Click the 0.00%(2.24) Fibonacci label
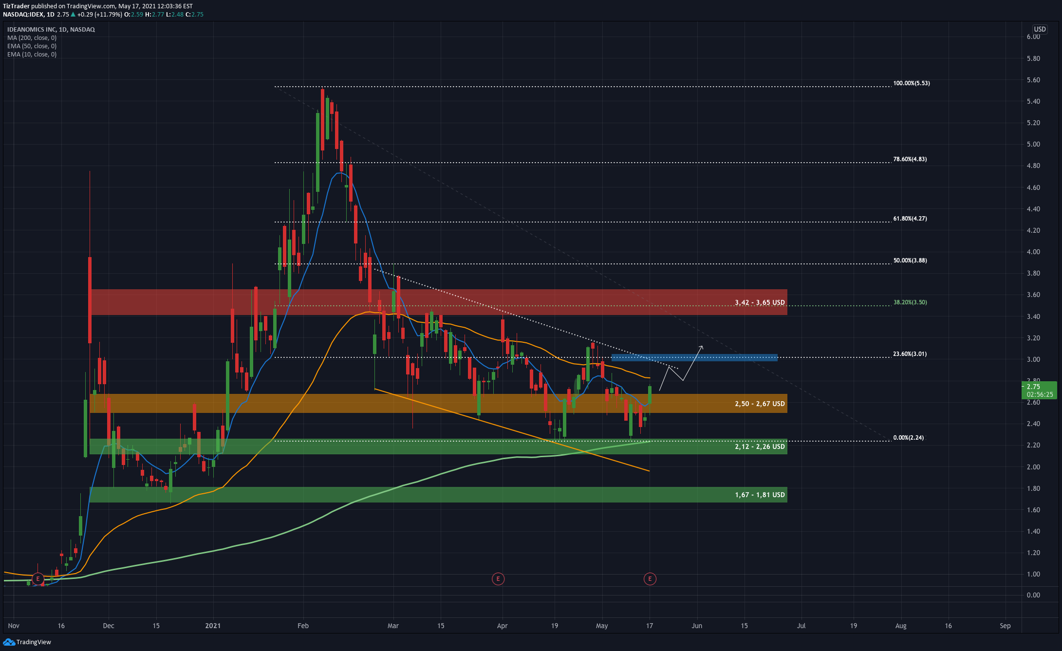The height and width of the screenshot is (651, 1062). pyautogui.click(x=908, y=438)
